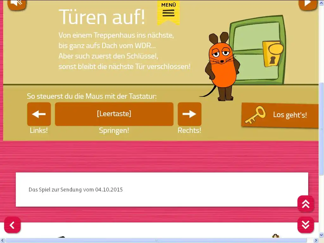This screenshot has height=243, width=324.
Task: Click 'So steuerst du die Maus' heading
Action: pos(92,96)
